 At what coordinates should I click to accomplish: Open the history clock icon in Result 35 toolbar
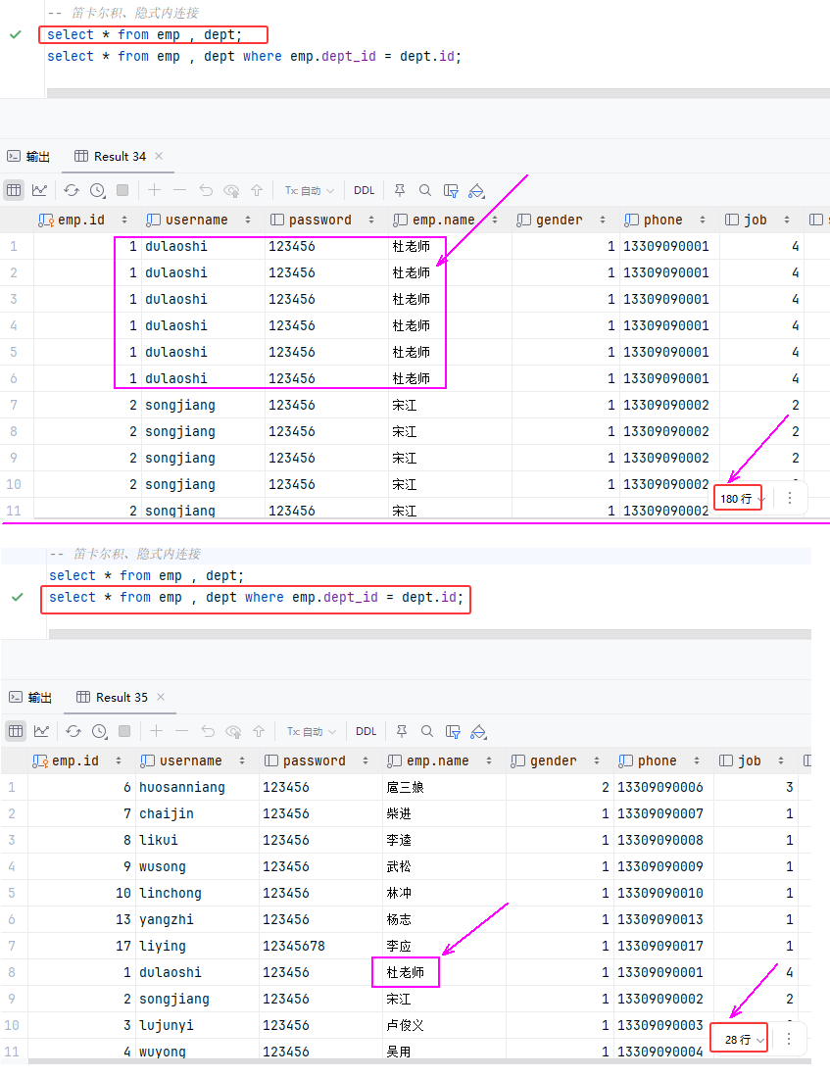point(99,731)
